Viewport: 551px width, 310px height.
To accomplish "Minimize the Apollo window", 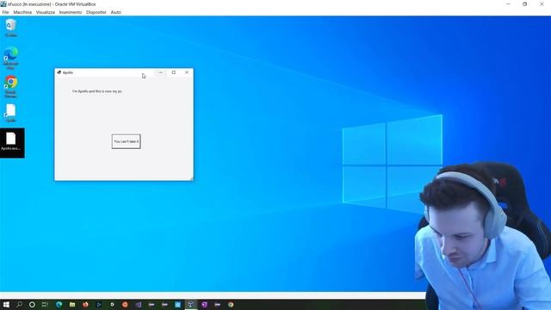I will [x=161, y=72].
